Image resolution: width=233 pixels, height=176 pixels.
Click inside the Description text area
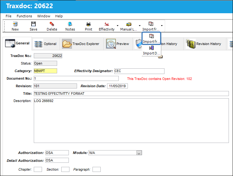(131, 121)
